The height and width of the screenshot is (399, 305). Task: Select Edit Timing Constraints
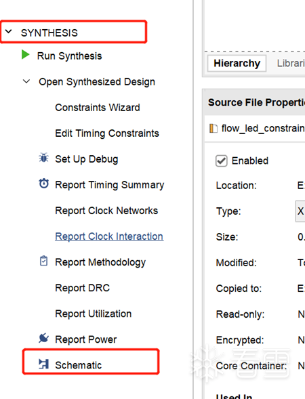[107, 133]
